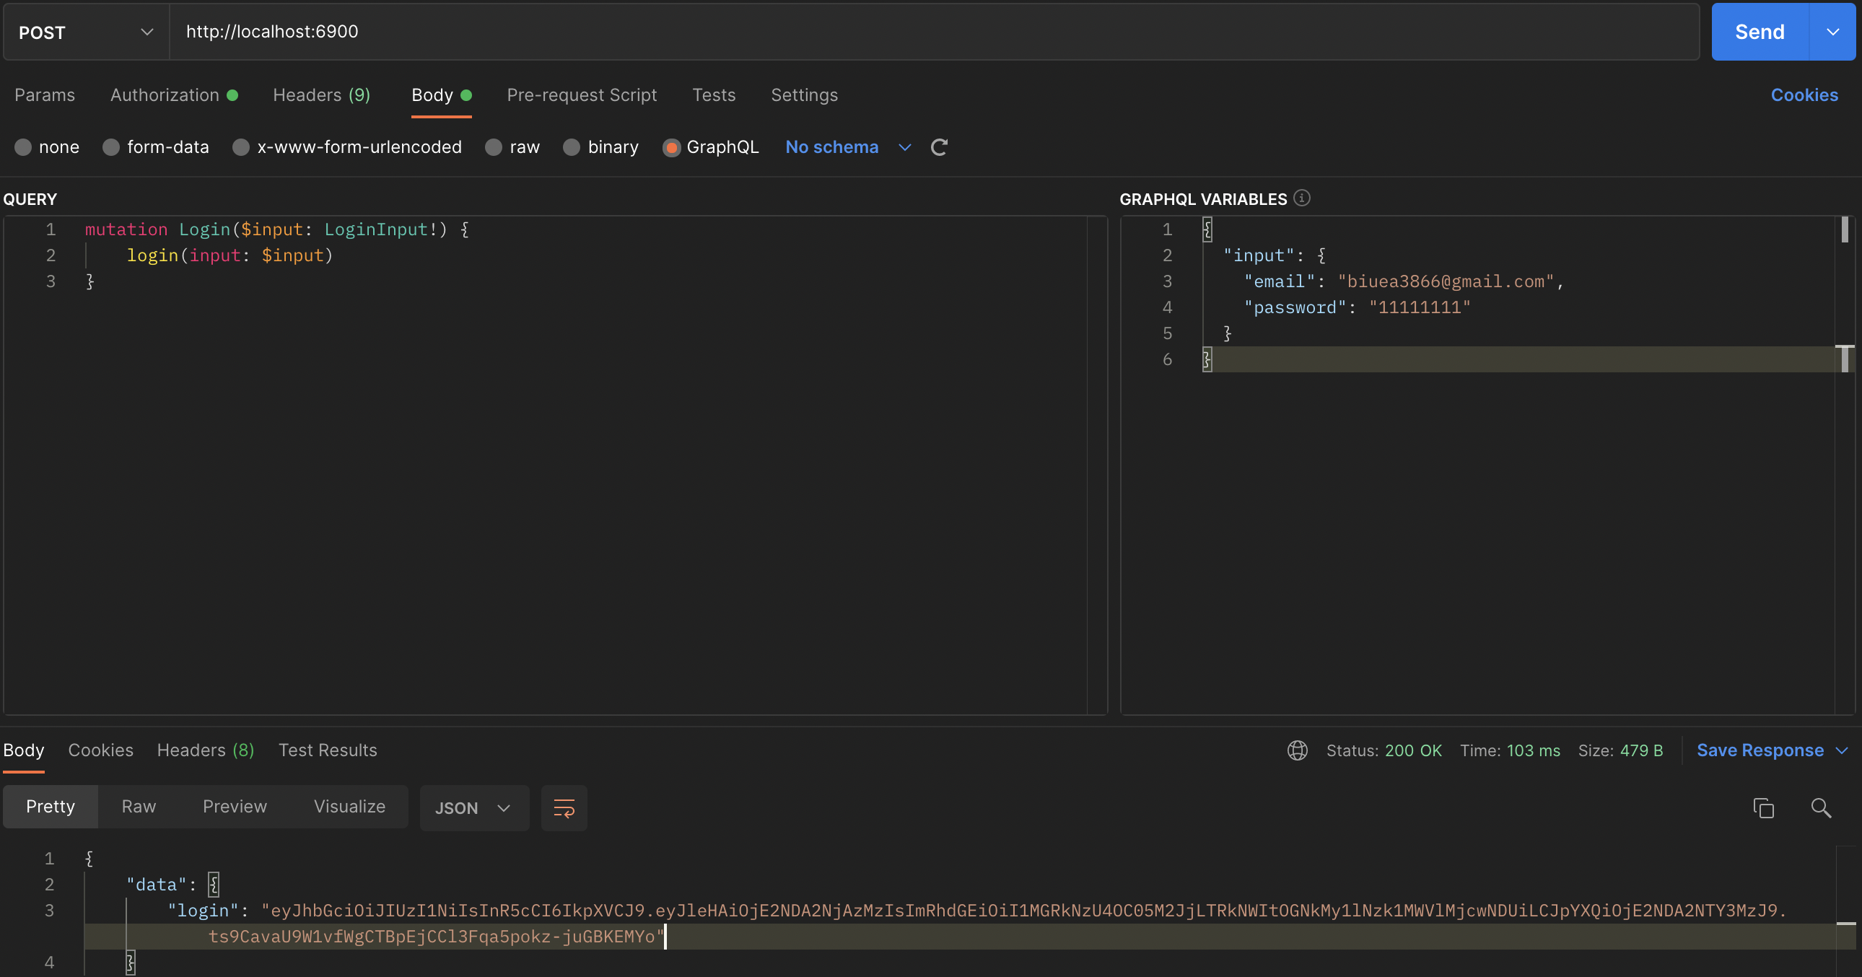This screenshot has width=1862, height=977.
Task: Open the Pre-request Script tab
Action: coord(581,95)
